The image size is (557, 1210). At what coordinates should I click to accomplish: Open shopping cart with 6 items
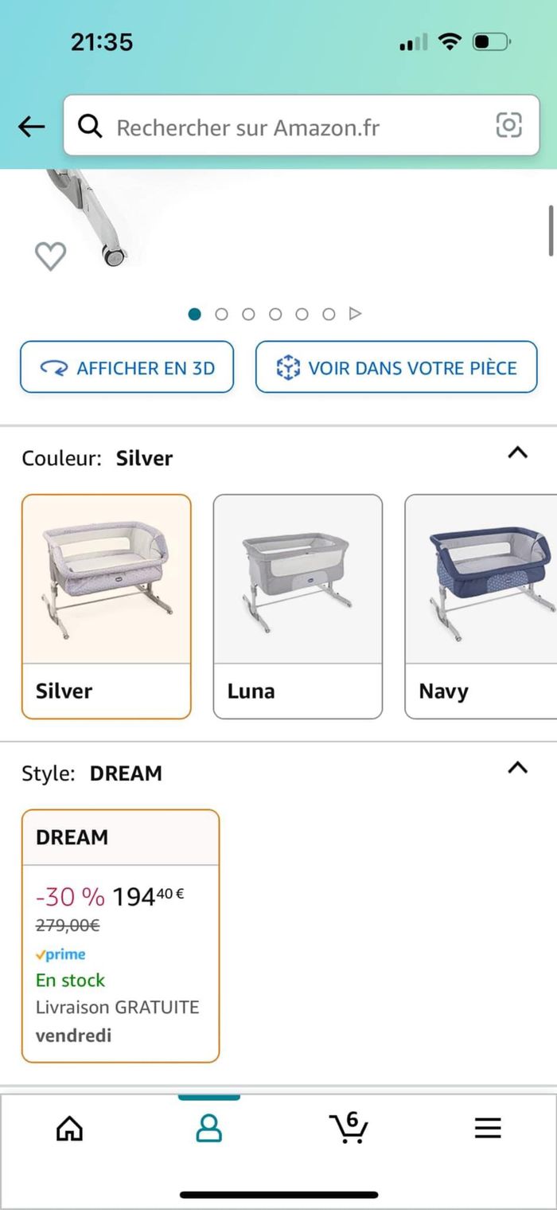tap(349, 1127)
